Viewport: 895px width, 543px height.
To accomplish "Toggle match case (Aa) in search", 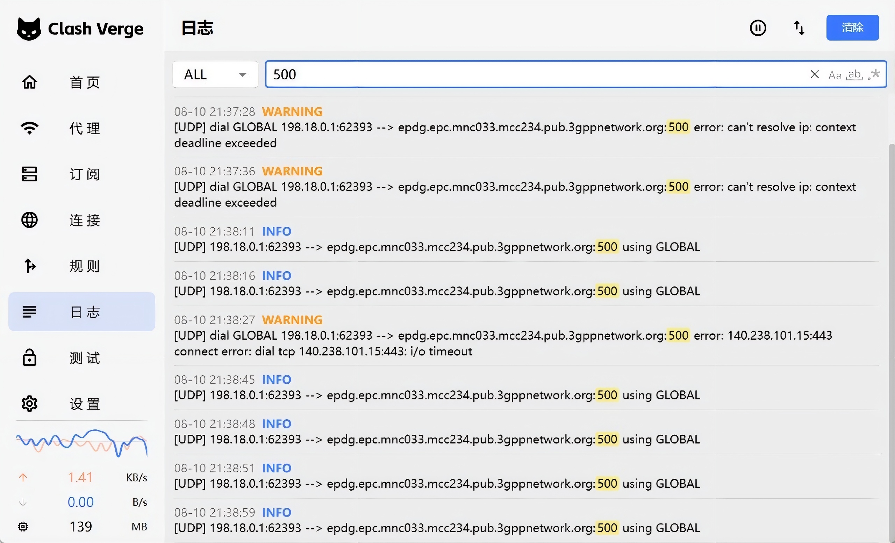I will 835,75.
